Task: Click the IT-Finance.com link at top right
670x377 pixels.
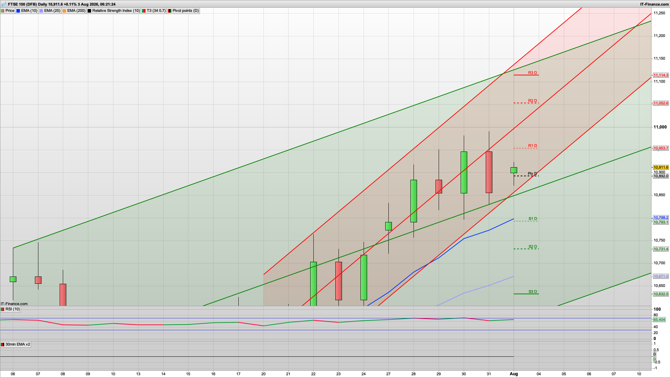Action: click(654, 4)
